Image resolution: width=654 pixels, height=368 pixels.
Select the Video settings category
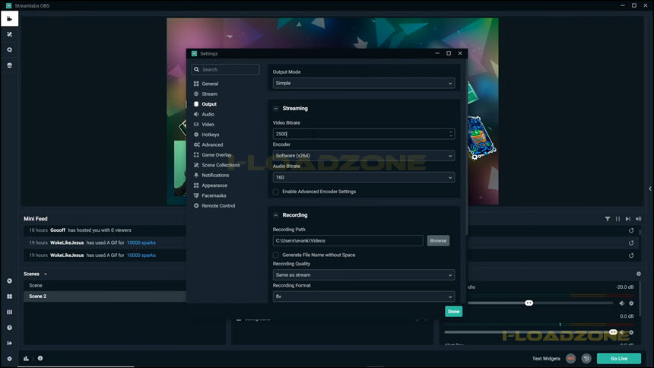208,125
